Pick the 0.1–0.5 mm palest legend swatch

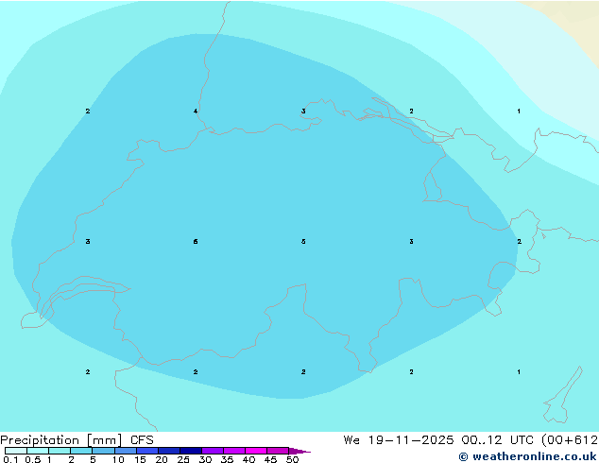(x=16, y=451)
